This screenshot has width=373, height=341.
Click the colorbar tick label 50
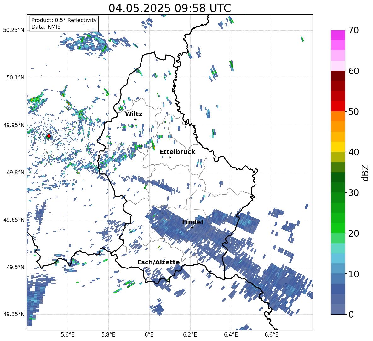click(x=353, y=112)
